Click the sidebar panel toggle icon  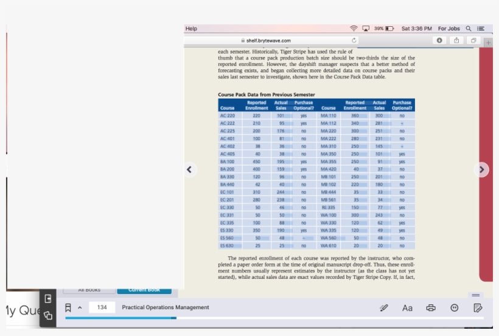coord(48,298)
